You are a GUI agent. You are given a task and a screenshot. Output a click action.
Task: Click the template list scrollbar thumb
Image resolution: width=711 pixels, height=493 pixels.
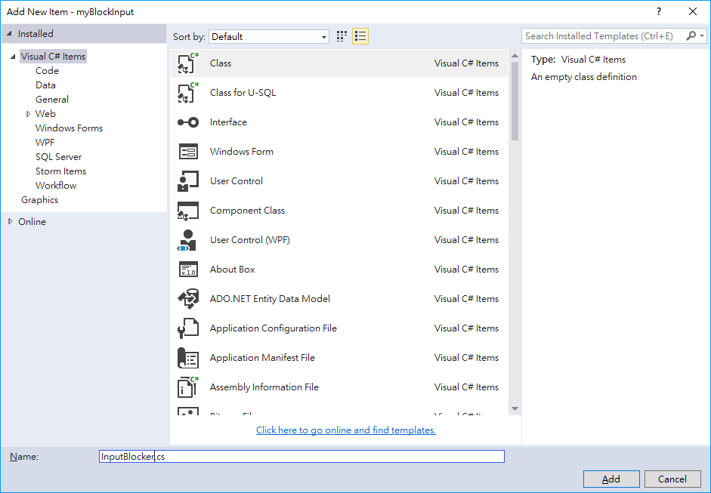pos(515,101)
